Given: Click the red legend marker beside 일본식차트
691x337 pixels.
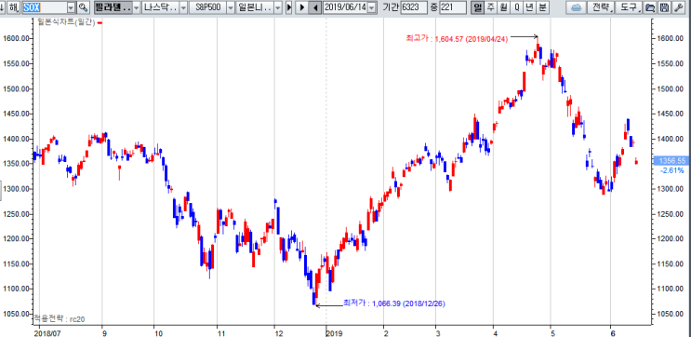Looking at the screenshot, I should (100, 22).
